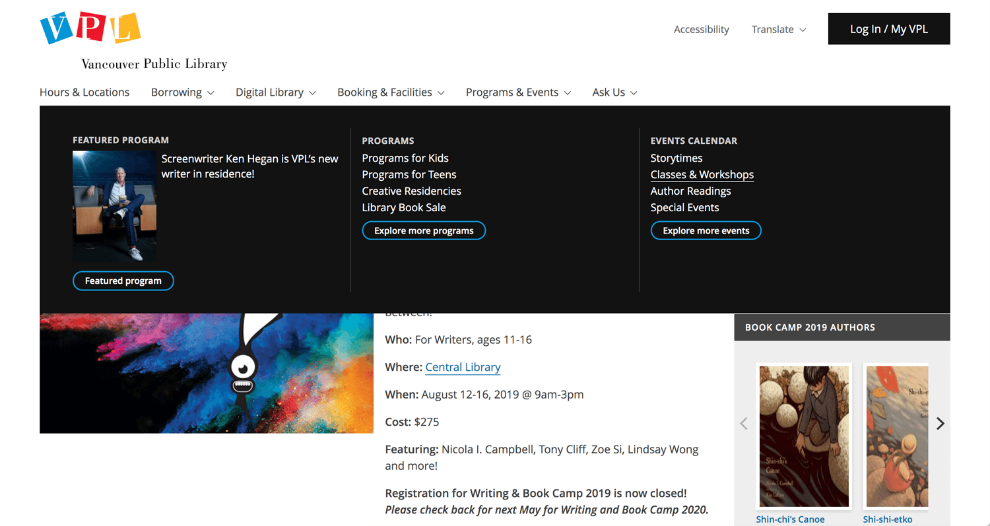Click the Vancouver Public Library text
The height and width of the screenshot is (526, 990).
pos(154,64)
